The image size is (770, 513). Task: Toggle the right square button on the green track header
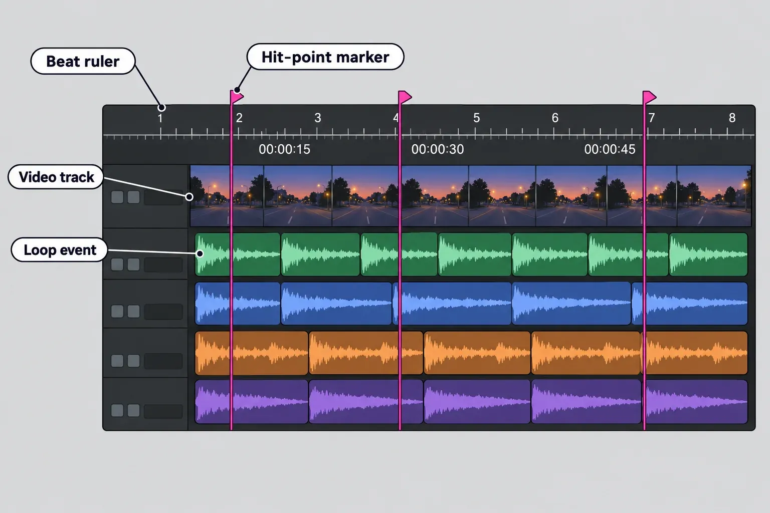[133, 265]
